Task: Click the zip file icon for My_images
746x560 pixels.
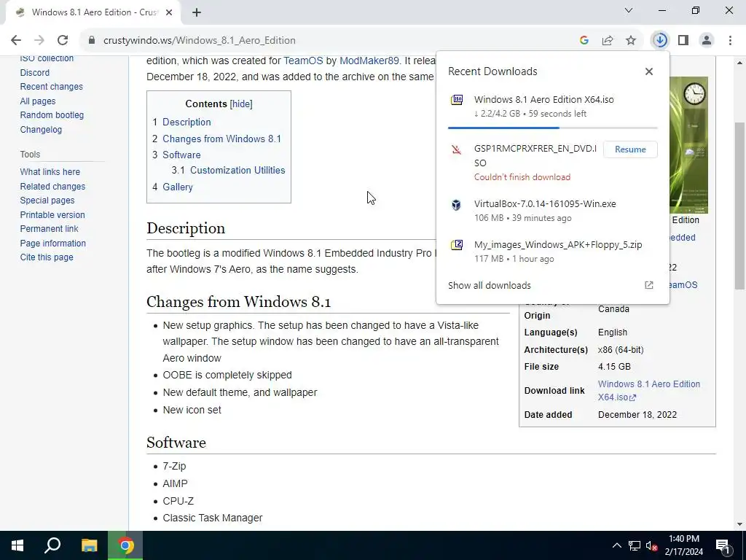Action: pyautogui.click(x=457, y=245)
